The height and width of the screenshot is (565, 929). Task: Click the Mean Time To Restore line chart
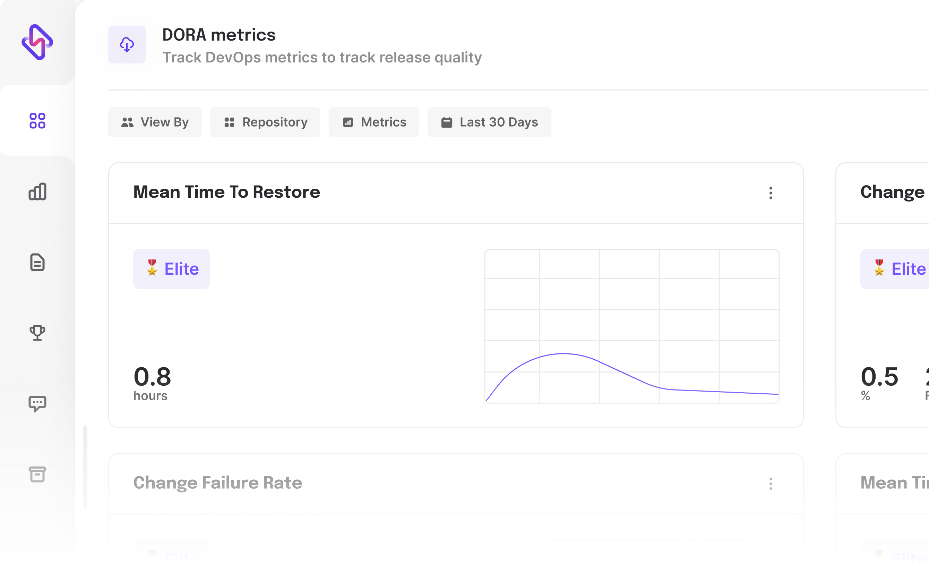[632, 326]
